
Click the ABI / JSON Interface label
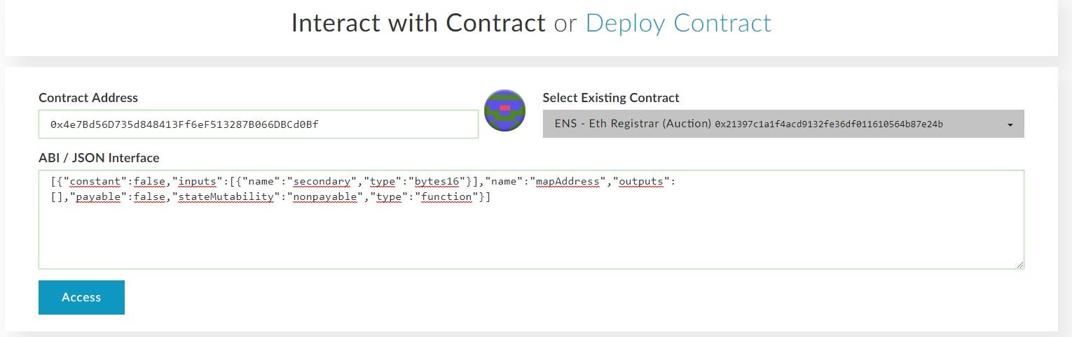point(99,158)
